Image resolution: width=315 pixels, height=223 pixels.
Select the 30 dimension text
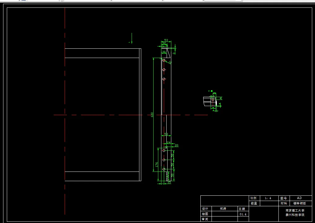(x=164, y=52)
